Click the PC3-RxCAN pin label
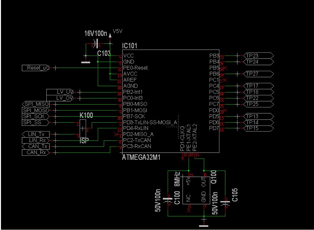The width and height of the screenshot is (314, 230). point(137,146)
